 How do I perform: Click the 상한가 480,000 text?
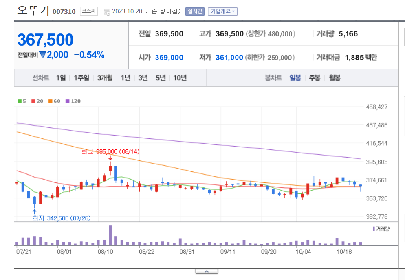coord(271,34)
